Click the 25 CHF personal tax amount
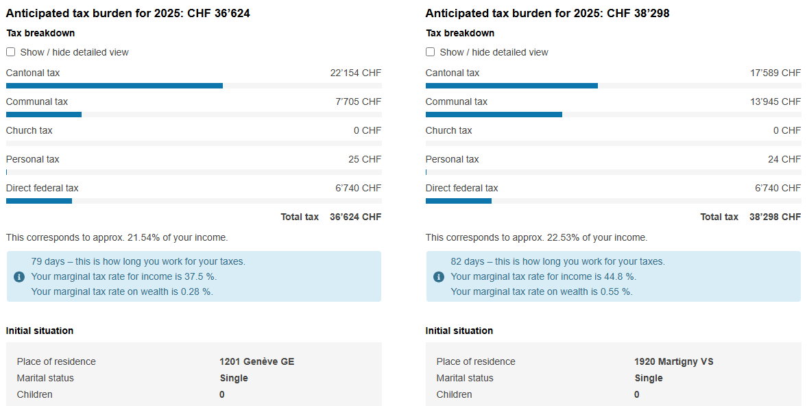 (x=364, y=159)
